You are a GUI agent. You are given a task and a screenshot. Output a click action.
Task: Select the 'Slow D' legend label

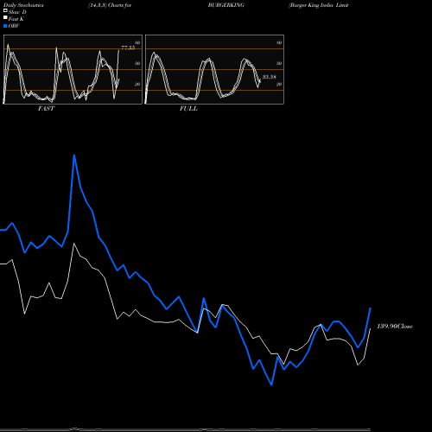coord(17,12)
